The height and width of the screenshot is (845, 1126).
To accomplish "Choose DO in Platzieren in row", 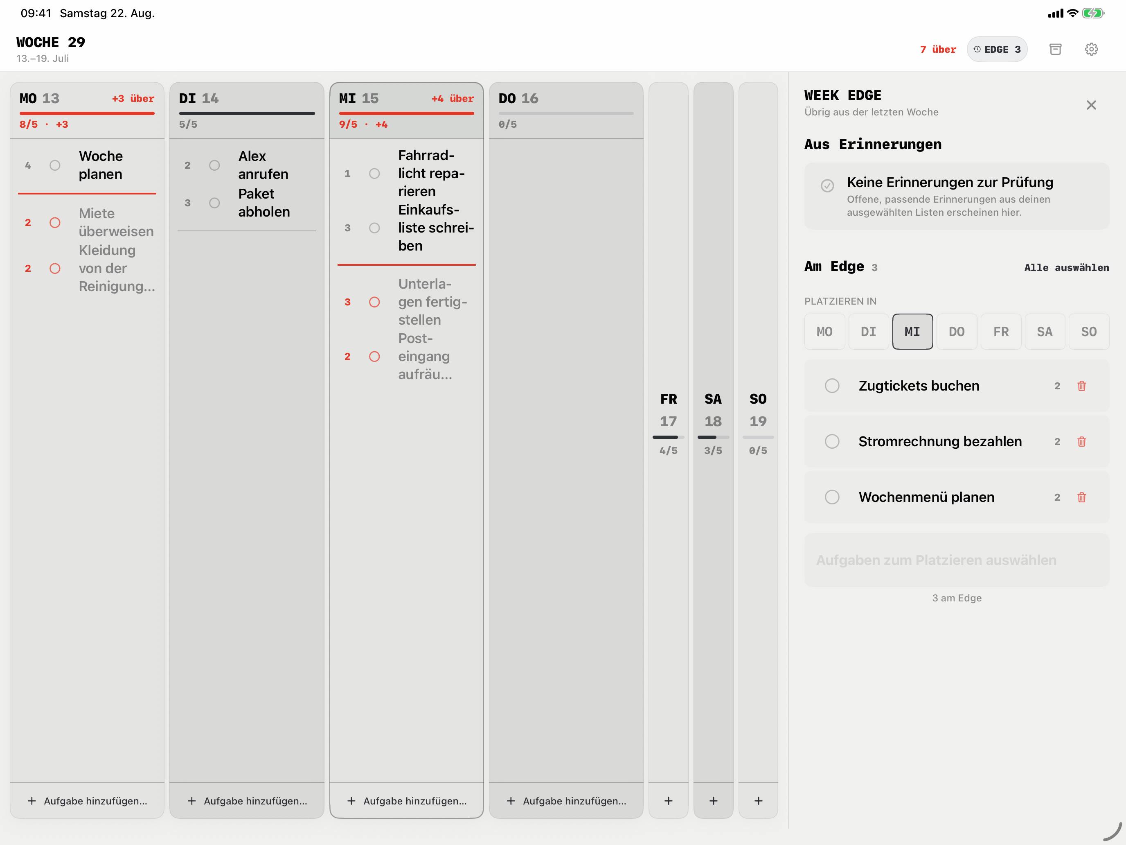I will pos(957,332).
